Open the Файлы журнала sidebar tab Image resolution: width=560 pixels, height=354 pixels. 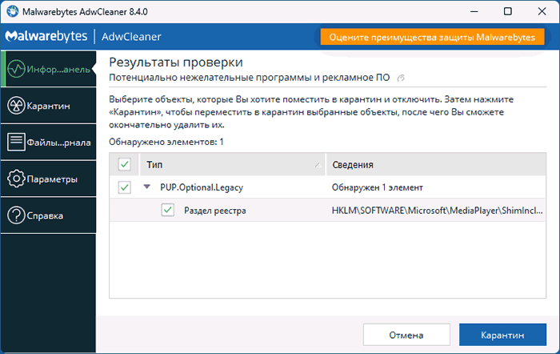(x=48, y=143)
